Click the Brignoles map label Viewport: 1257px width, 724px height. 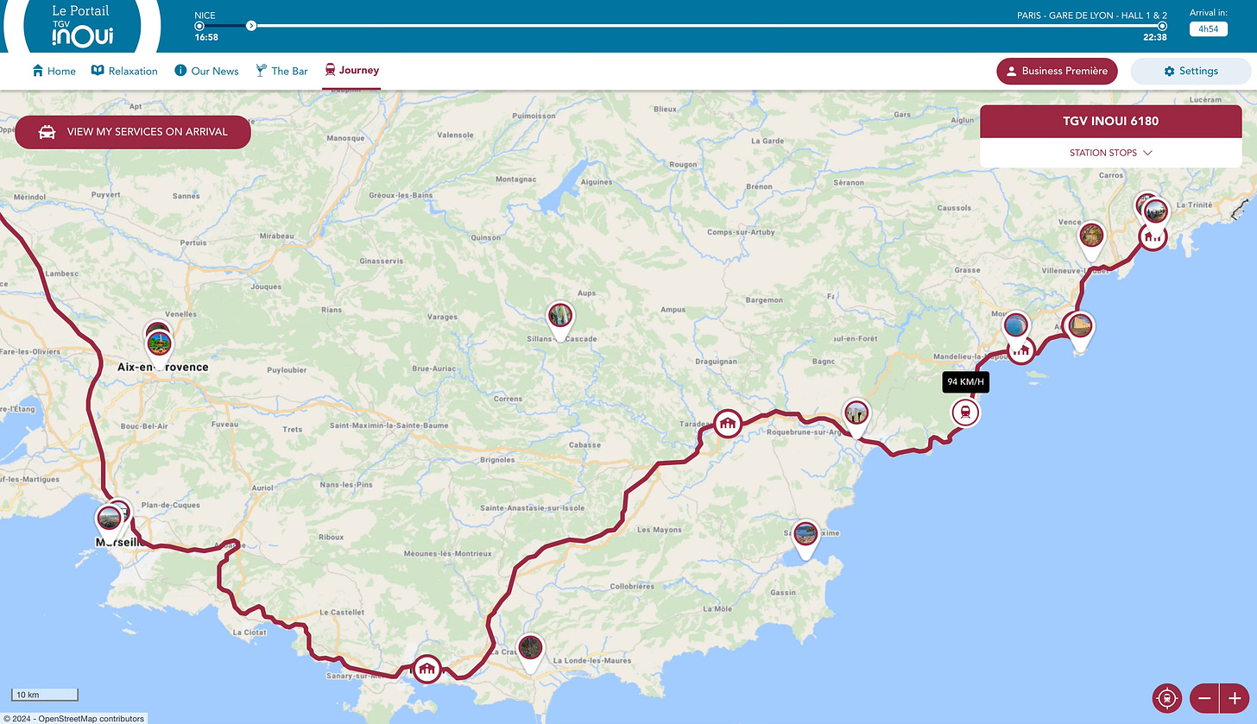[496, 459]
